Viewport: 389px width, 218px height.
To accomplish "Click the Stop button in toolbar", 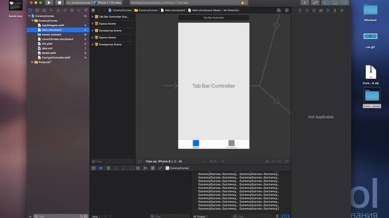I will [60, 2].
